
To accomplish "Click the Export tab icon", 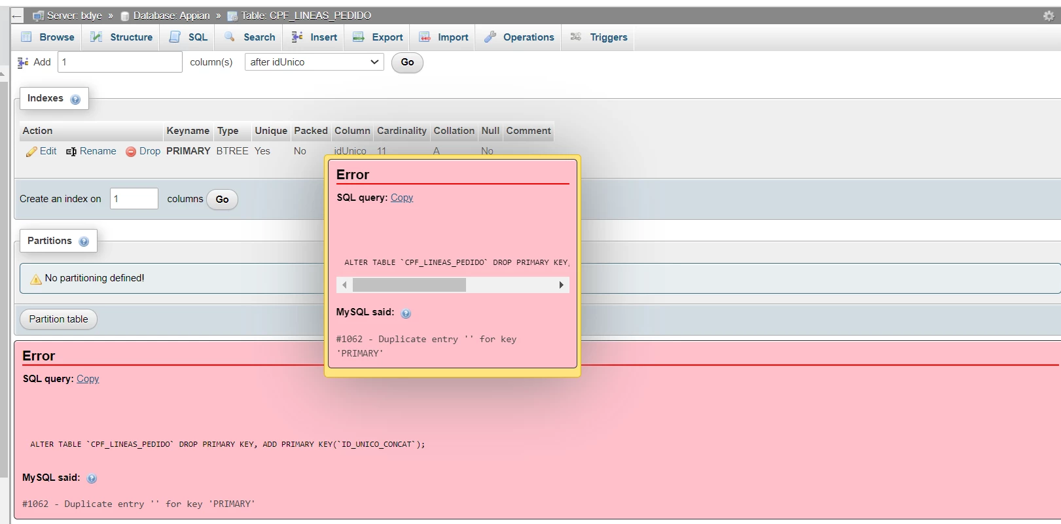I will point(359,37).
